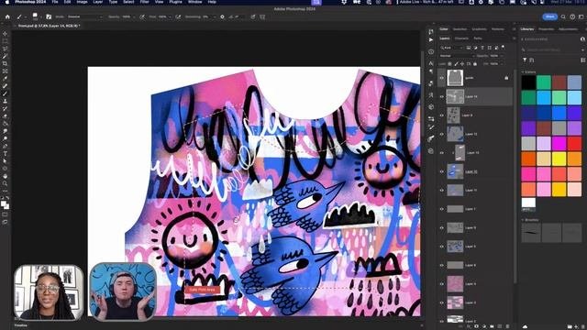This screenshot has height=330, width=587.
Task: Pick the yellow library color swatch
Action: (559, 159)
